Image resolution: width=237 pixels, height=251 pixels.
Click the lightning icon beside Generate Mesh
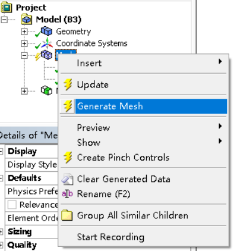tap(68, 106)
